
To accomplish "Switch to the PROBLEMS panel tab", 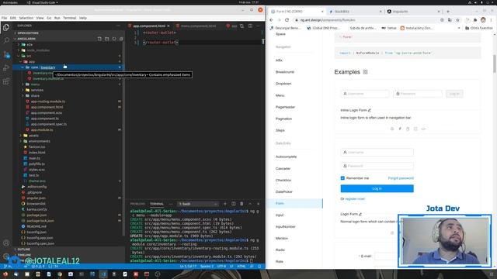I will [137, 204].
